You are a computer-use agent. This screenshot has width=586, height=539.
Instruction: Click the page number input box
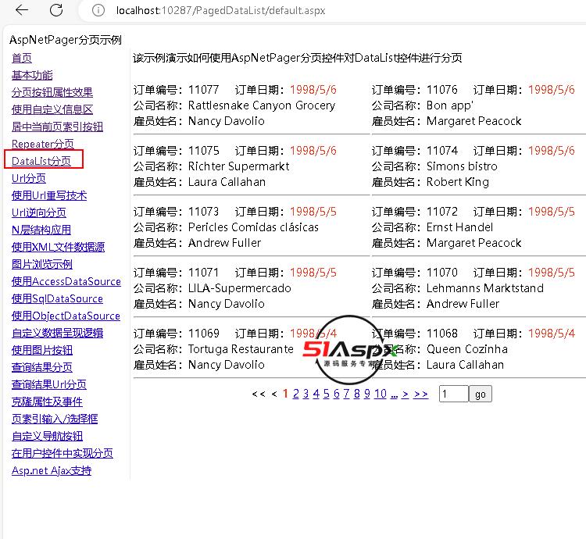[454, 394]
